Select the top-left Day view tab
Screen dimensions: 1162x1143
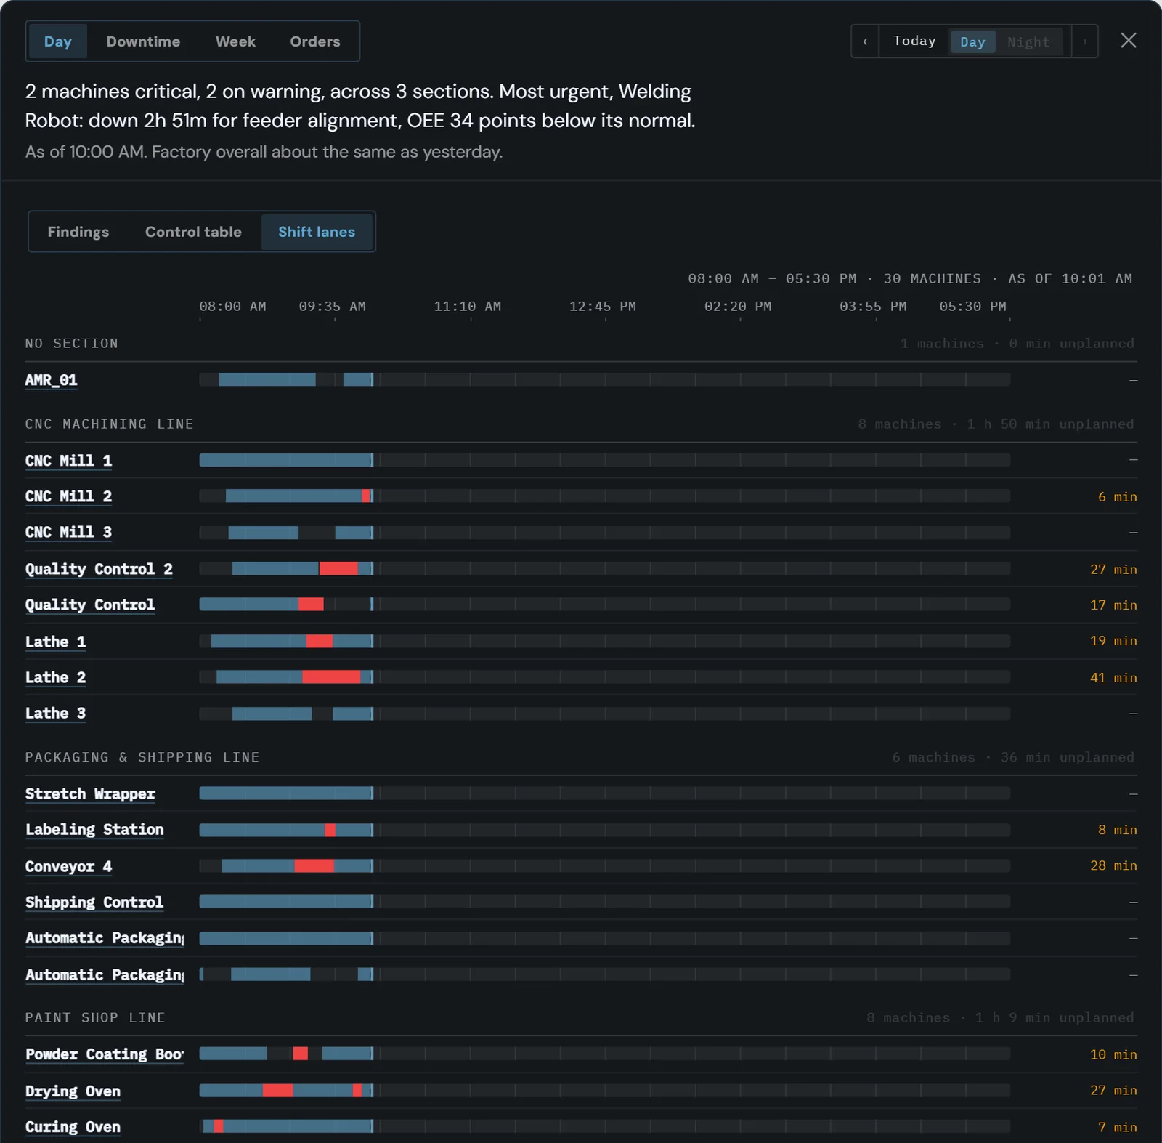click(x=58, y=41)
